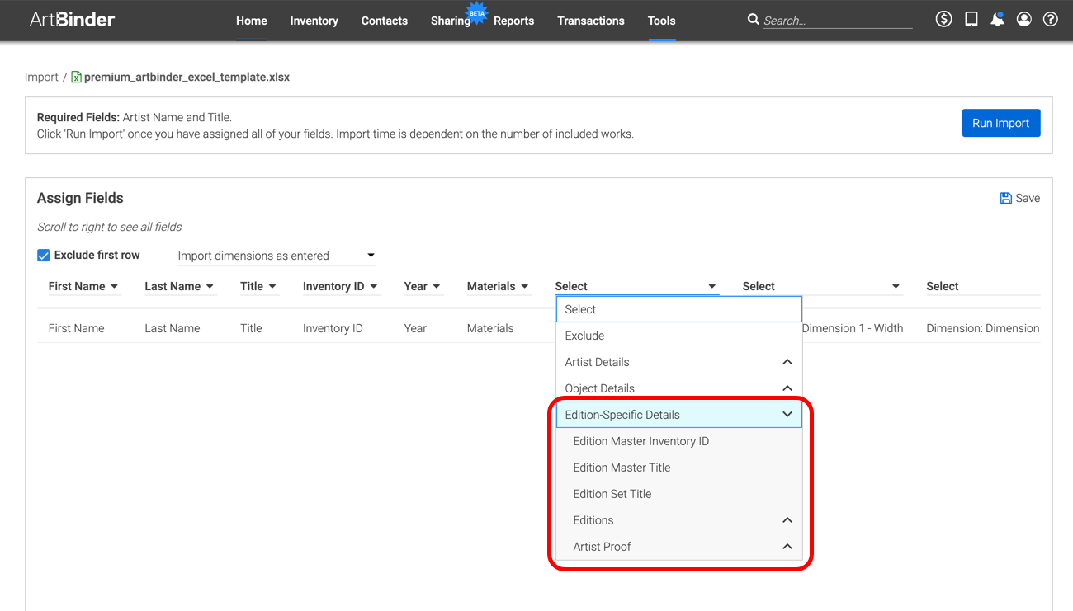Click the First Name cell in the data row
Image resolution: width=1073 pixels, height=611 pixels.
point(76,328)
